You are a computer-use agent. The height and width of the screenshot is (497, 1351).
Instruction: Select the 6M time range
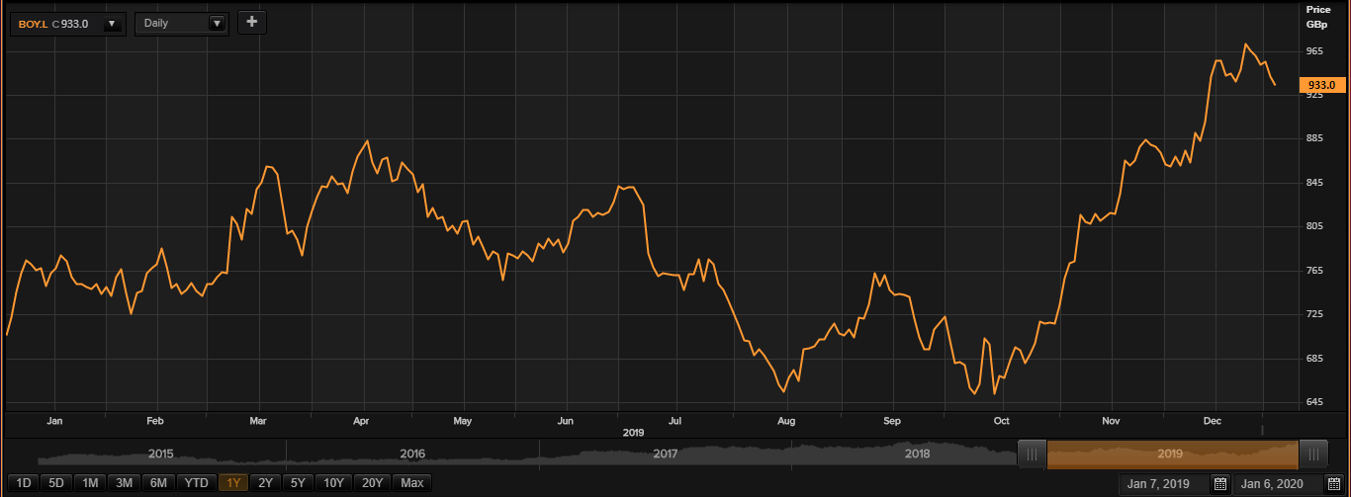tap(158, 483)
